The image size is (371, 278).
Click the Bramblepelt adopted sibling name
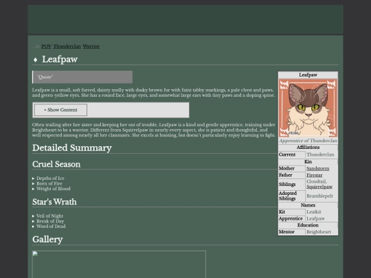pos(319,196)
